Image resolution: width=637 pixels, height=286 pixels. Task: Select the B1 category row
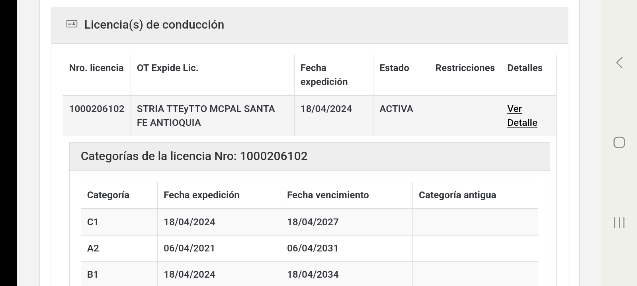coord(93,274)
